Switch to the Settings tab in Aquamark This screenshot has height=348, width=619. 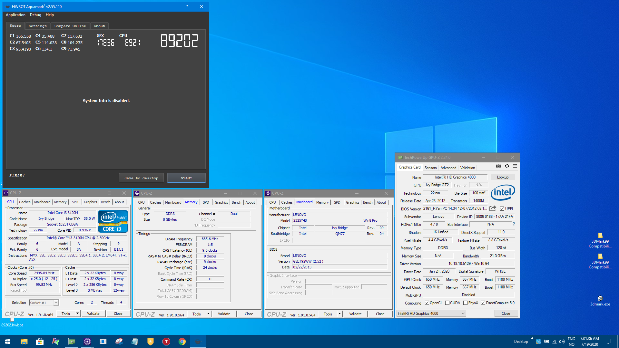37,26
